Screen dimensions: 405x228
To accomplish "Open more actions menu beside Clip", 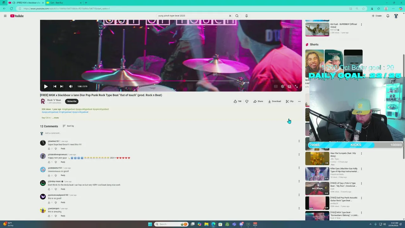I will (x=299, y=101).
